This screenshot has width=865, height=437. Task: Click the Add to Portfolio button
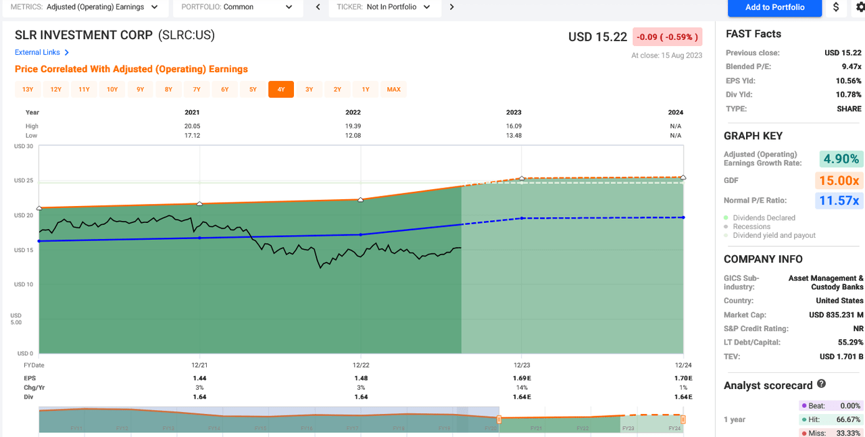point(774,8)
